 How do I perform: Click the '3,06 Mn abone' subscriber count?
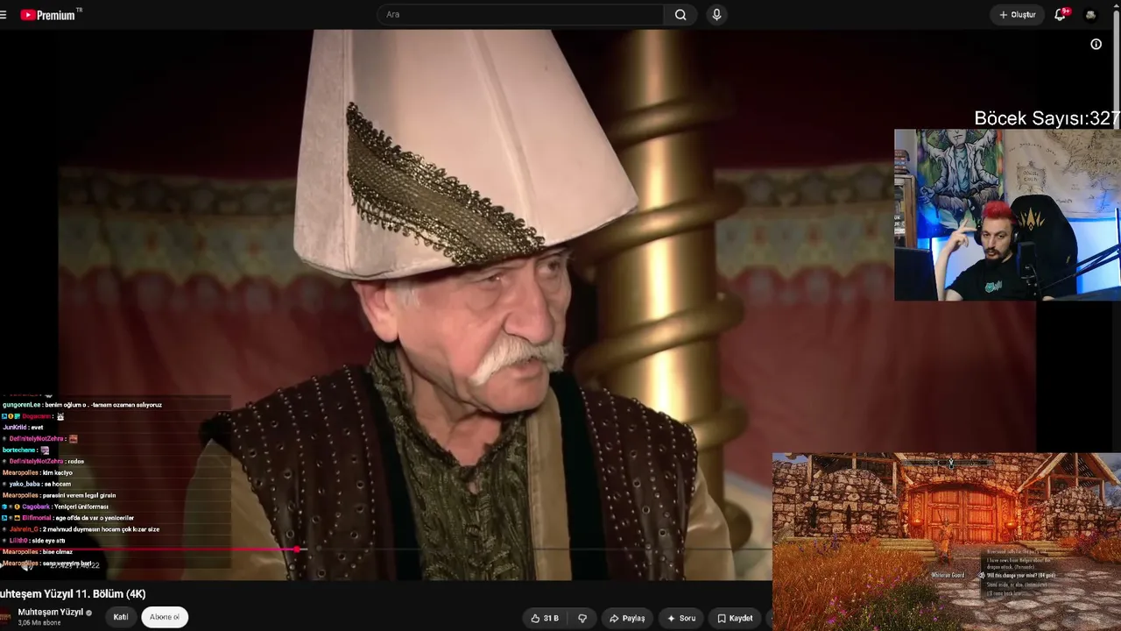pos(39,623)
